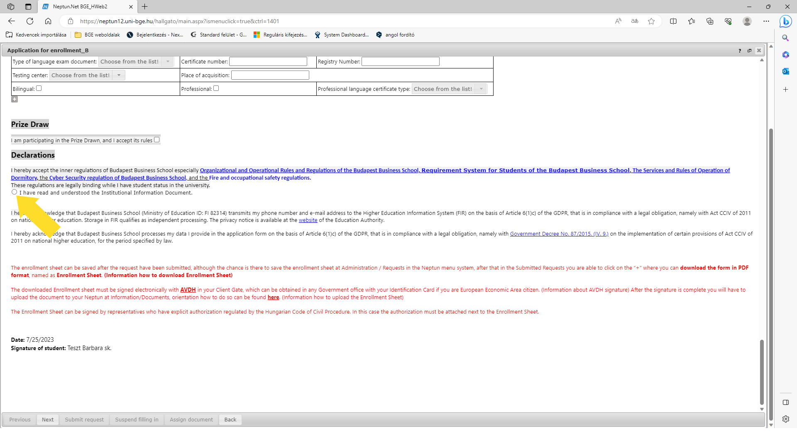The image size is (797, 448).
Task: Click the browser address bar URL
Action: tap(179, 21)
